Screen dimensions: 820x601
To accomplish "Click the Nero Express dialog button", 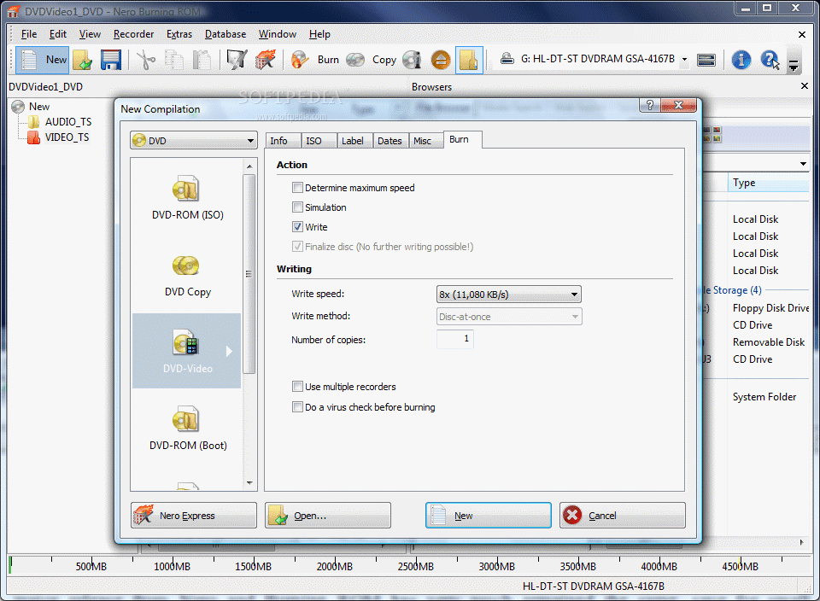I will click(x=194, y=516).
